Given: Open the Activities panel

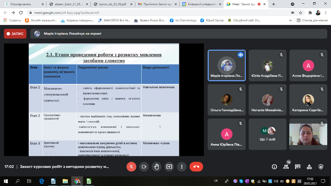Looking at the screenshot, I should click(309, 167).
